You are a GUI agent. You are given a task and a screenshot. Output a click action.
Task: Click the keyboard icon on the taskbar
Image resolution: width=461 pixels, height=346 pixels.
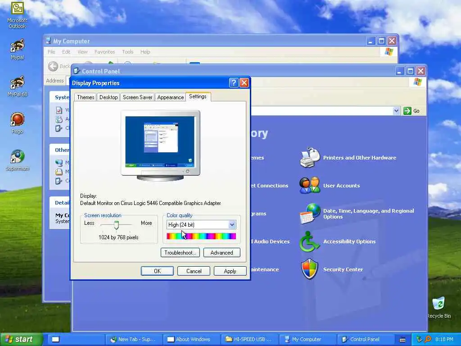click(402, 340)
